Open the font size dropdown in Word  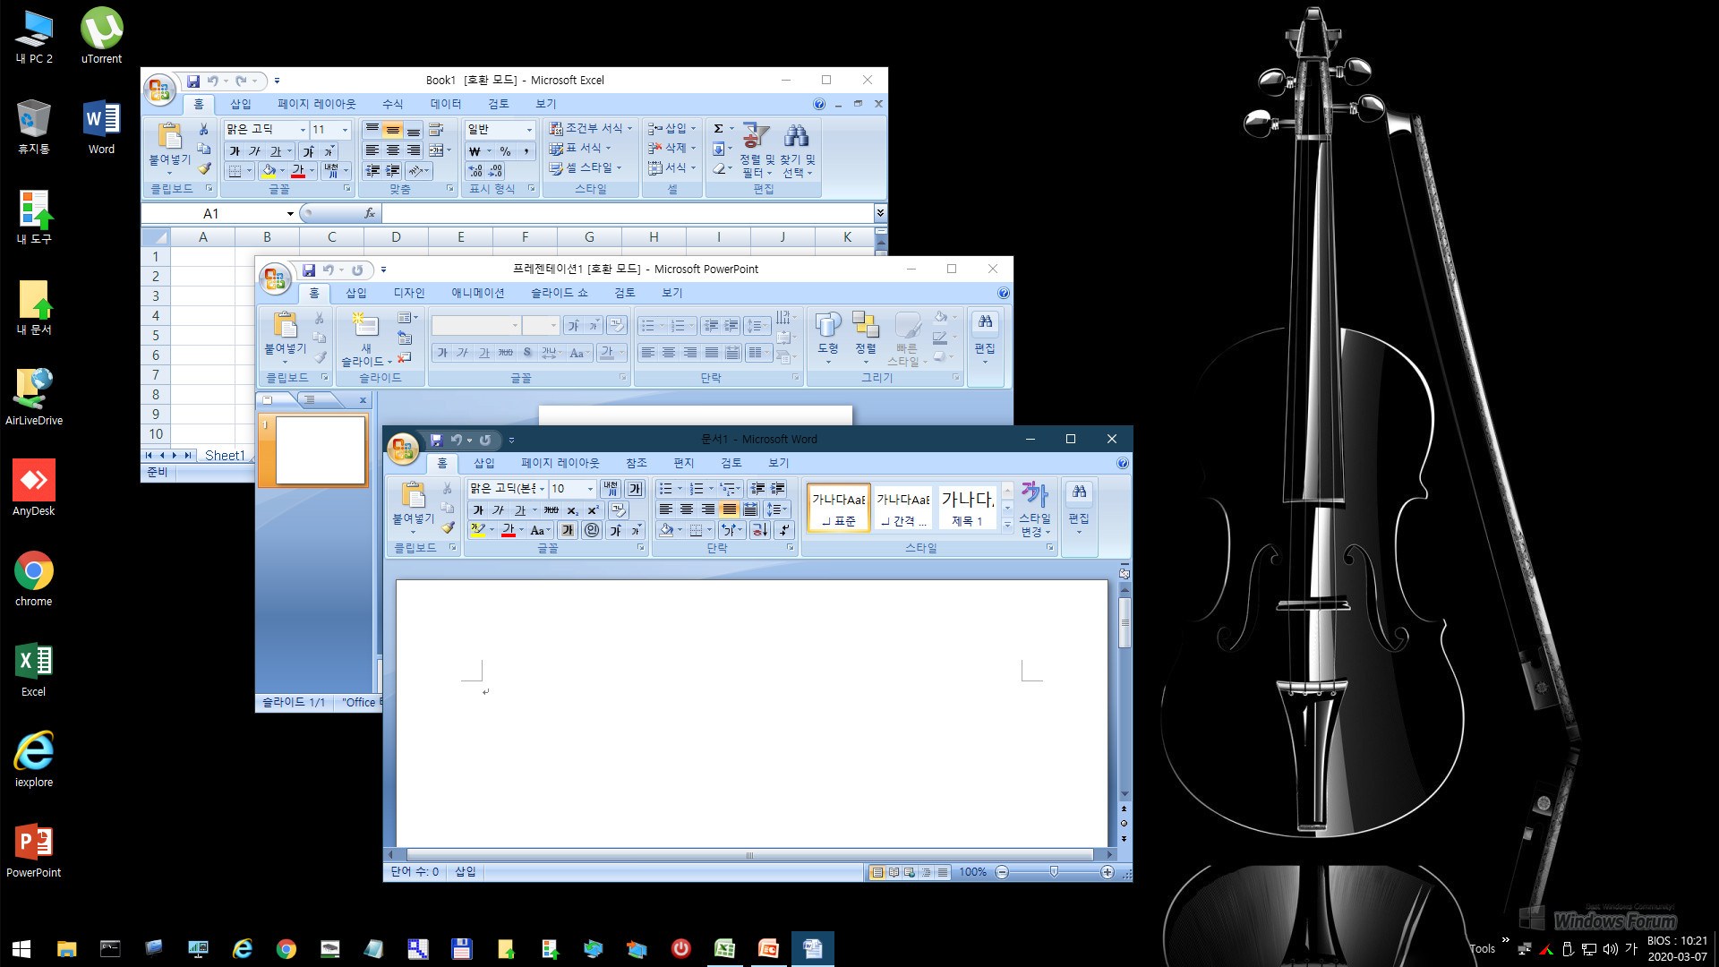[590, 488]
